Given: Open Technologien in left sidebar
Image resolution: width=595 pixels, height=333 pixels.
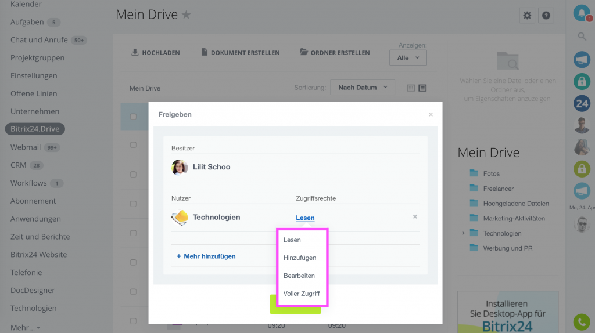Looking at the screenshot, I should (33, 309).
